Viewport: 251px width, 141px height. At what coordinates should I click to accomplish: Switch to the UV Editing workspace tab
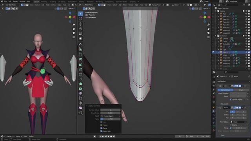pyautogui.click(x=62, y=2)
